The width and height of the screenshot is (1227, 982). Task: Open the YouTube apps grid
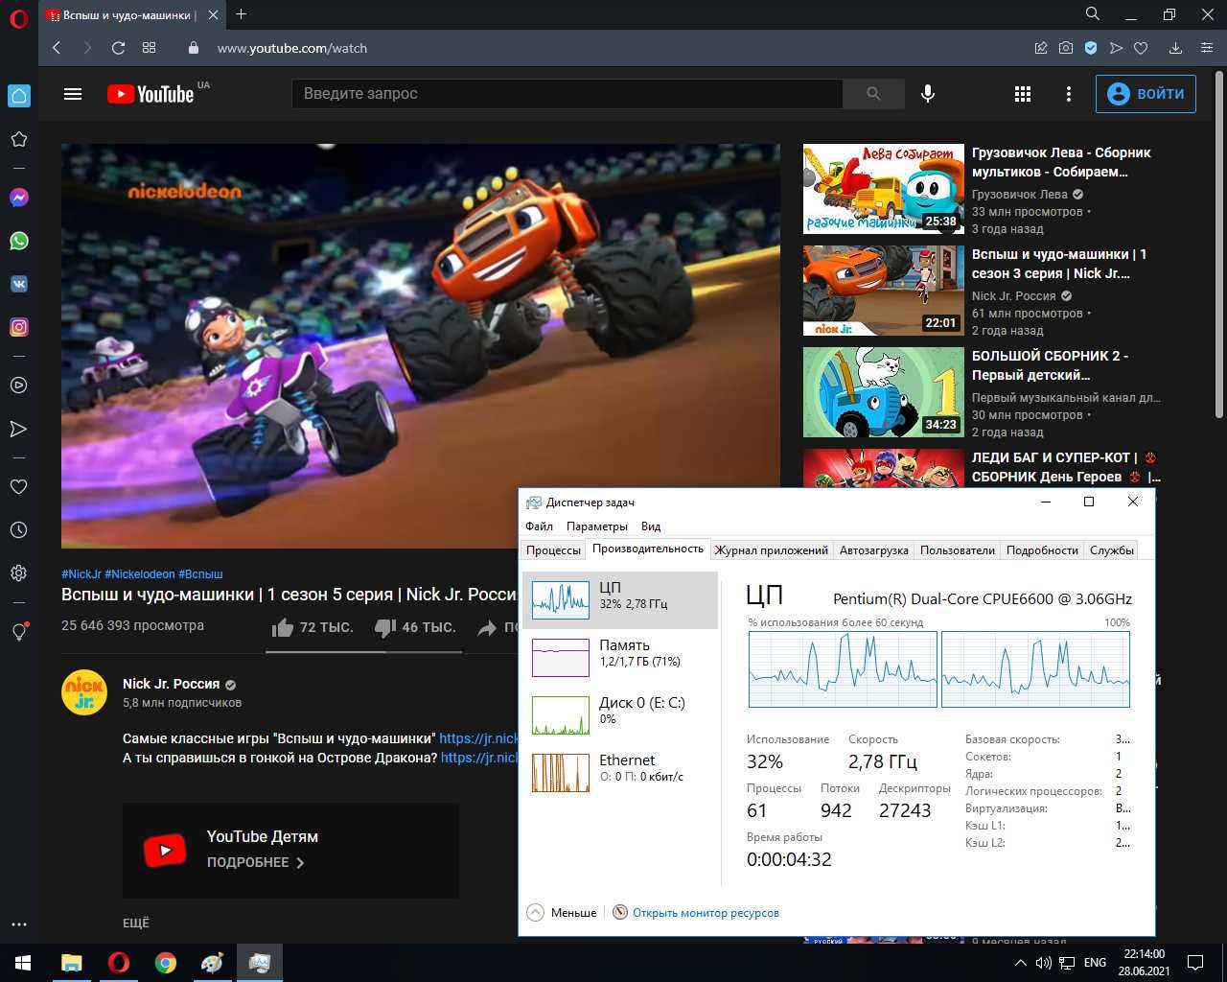tap(1023, 94)
